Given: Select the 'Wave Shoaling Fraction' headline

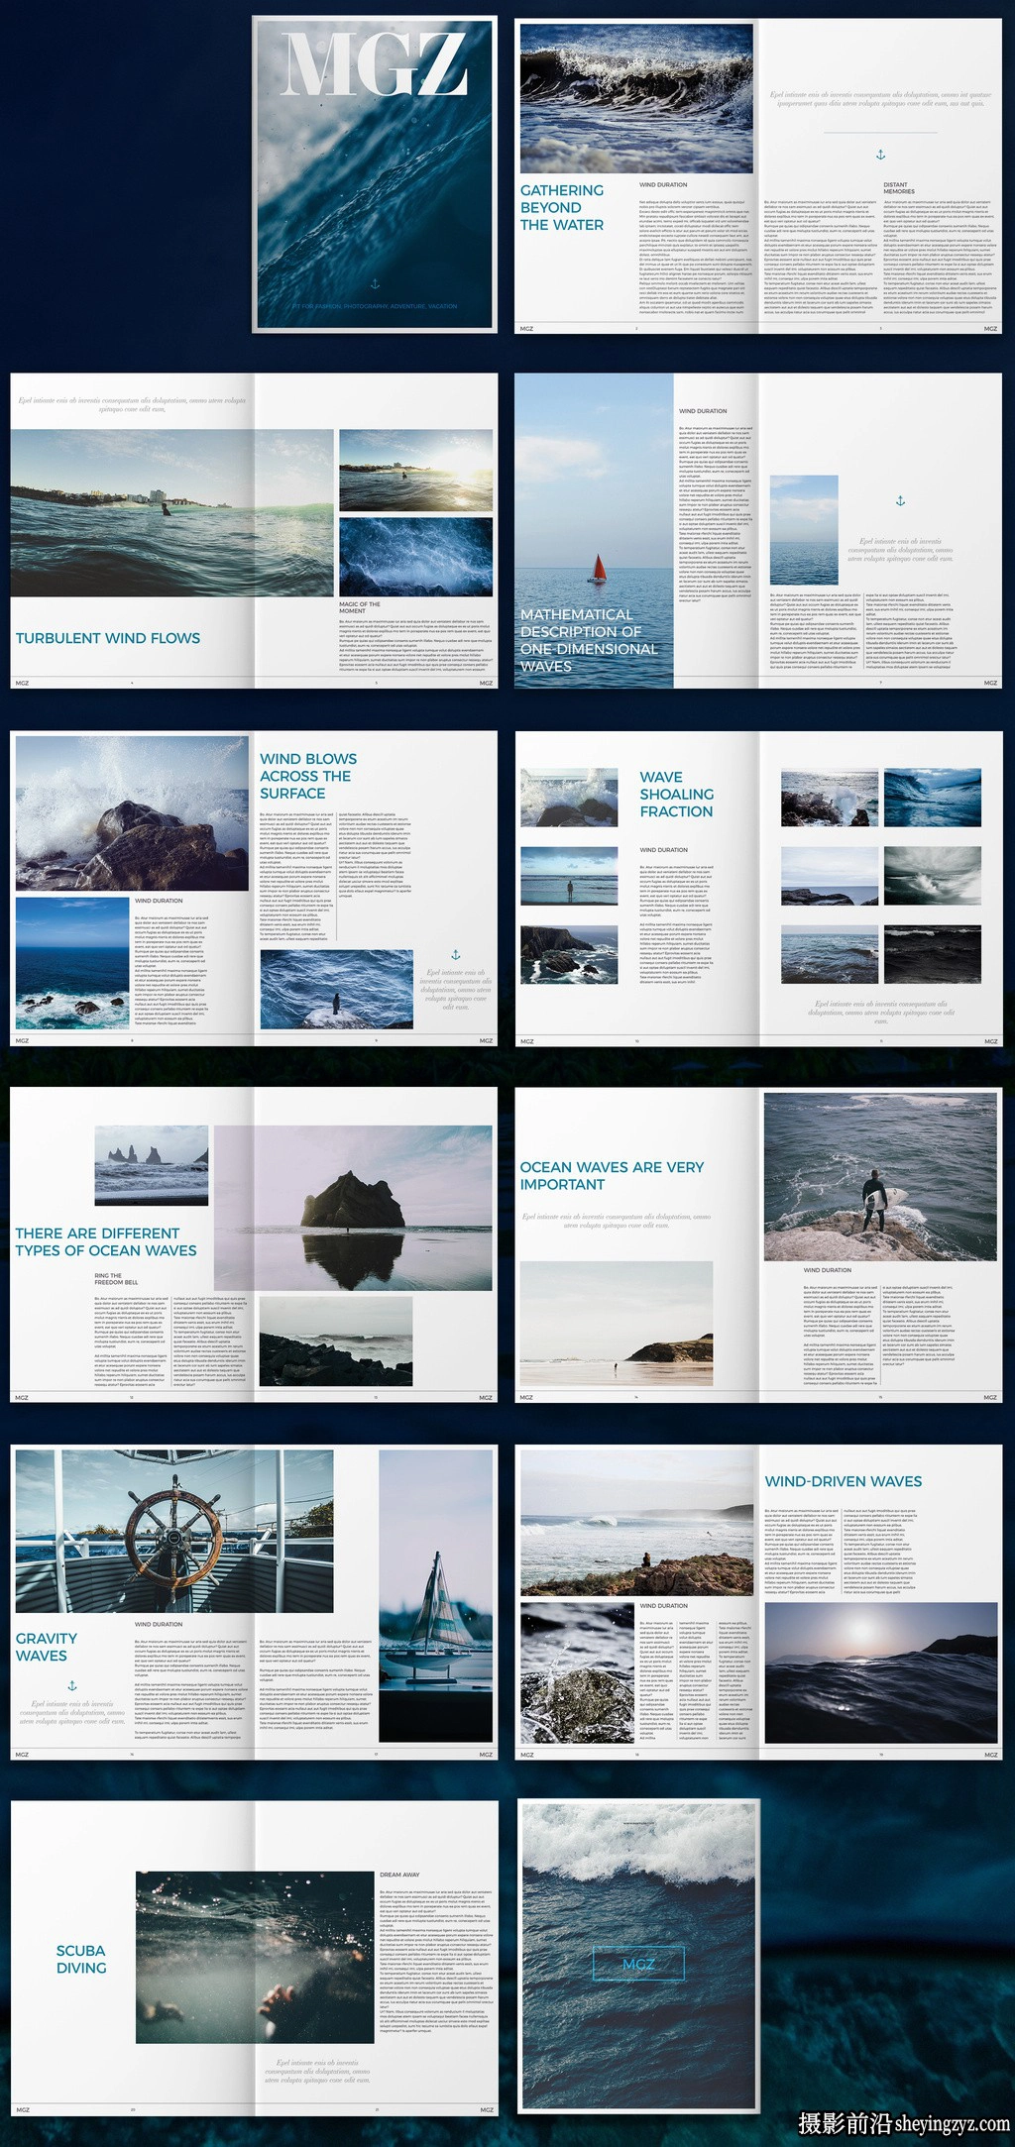Looking at the screenshot, I should [x=677, y=795].
